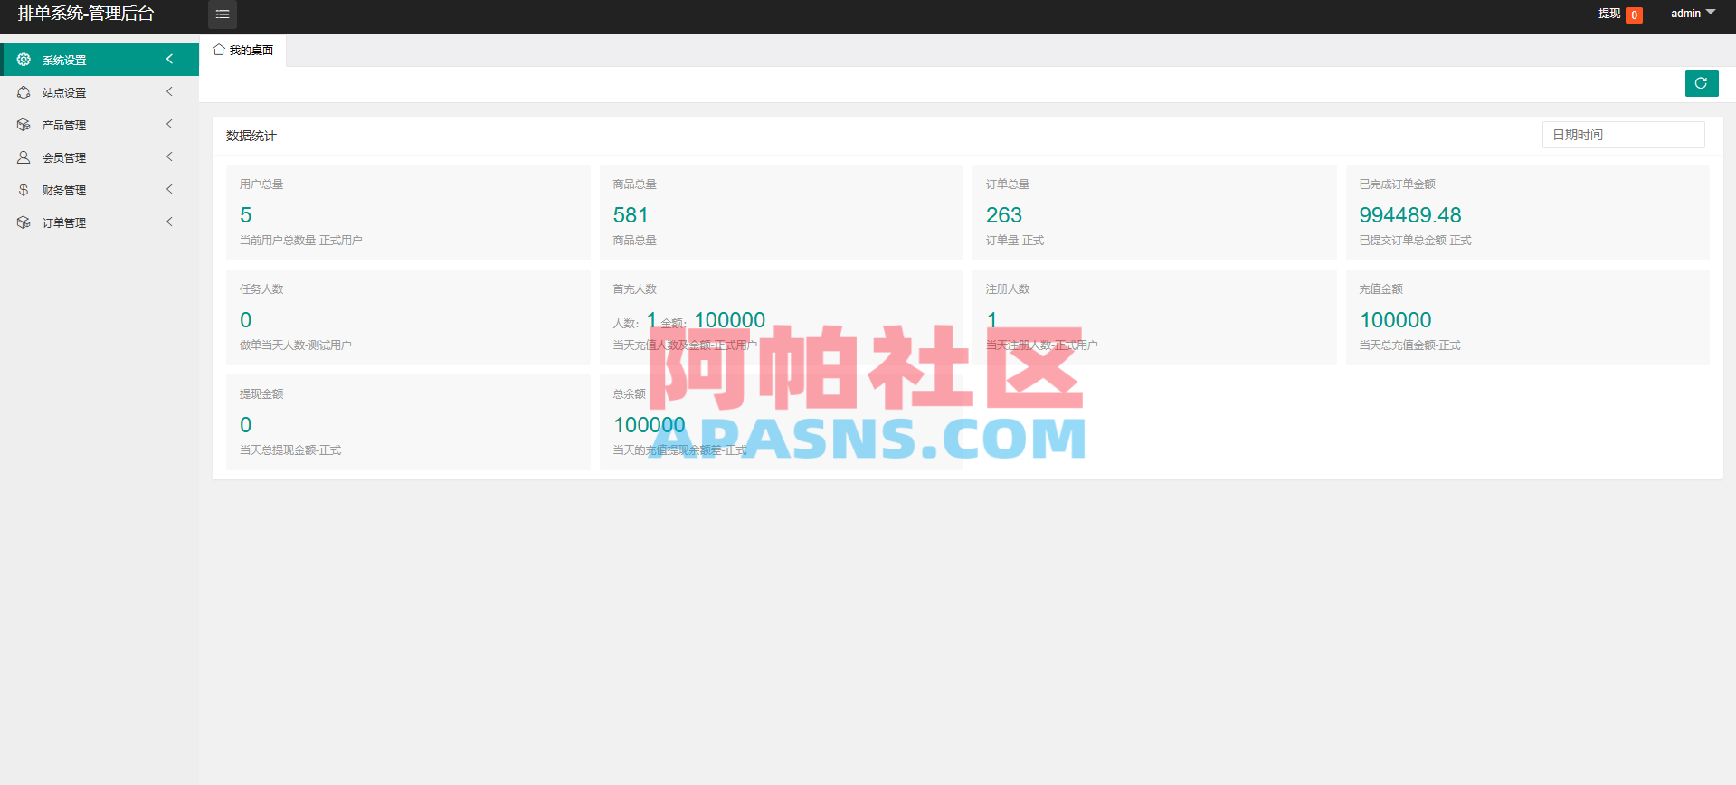Viewport: 1736px width, 785px height.
Task: Click the 日期时间 date input field
Action: [1623, 135]
